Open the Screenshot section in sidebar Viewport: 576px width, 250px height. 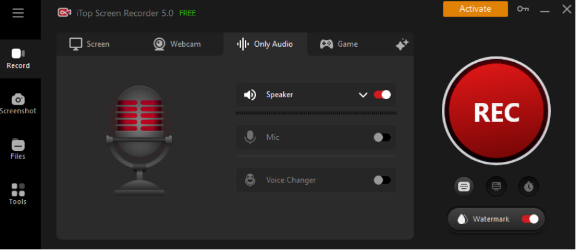[18, 104]
